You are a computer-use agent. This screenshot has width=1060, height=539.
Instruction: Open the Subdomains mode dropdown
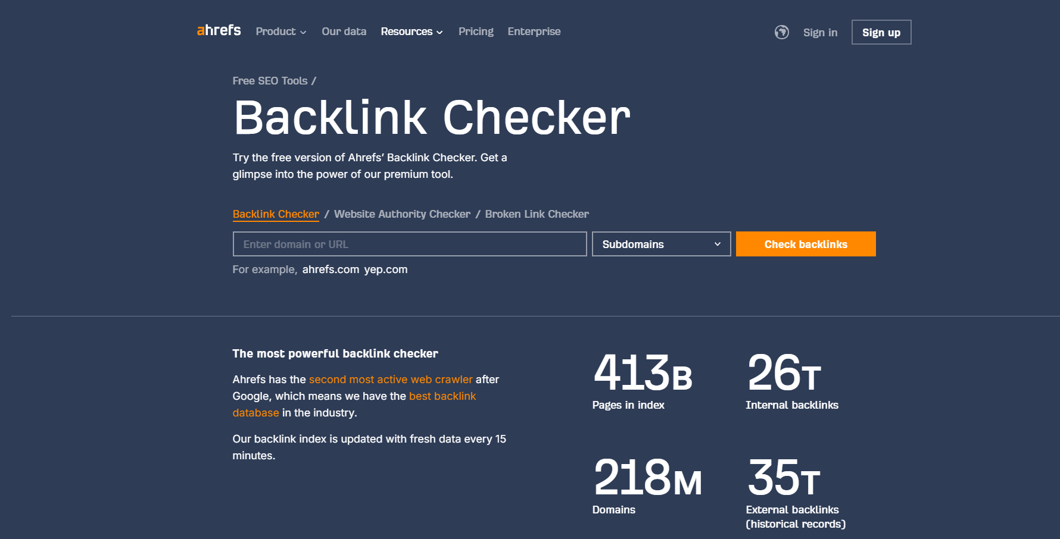(x=661, y=244)
